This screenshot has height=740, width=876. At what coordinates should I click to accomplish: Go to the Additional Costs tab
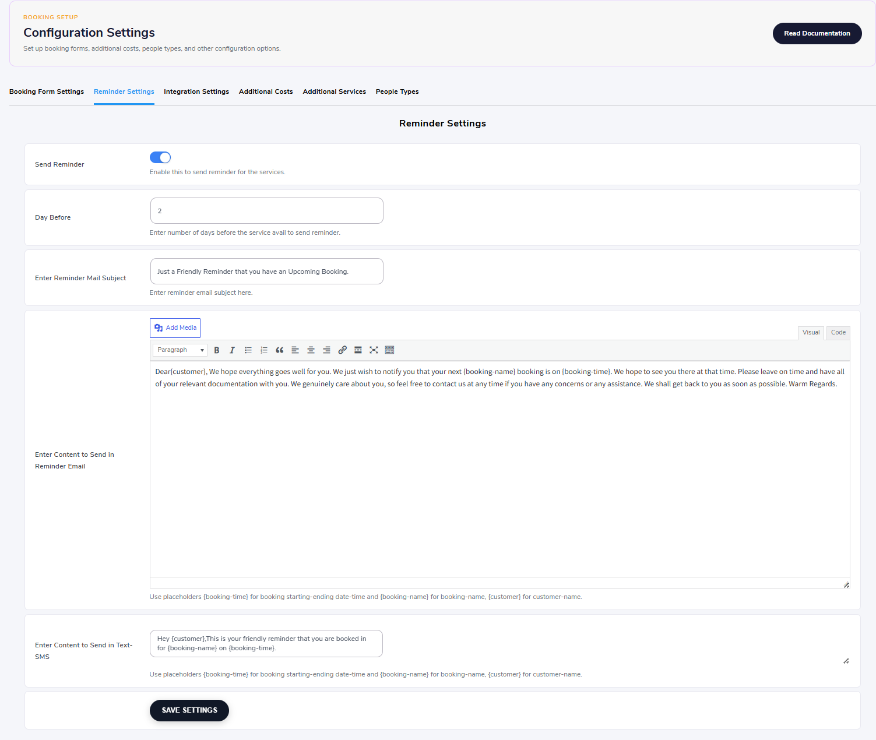[266, 91]
